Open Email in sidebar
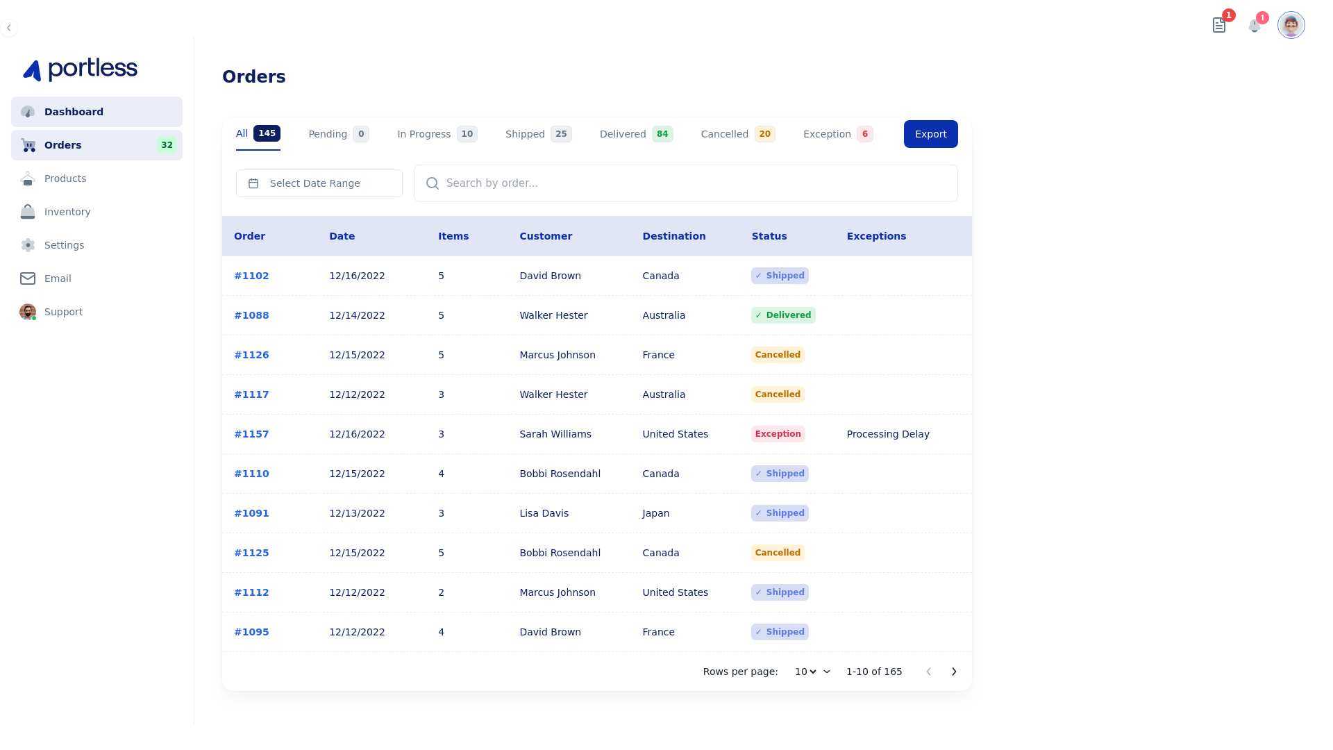1333x750 pixels. click(58, 278)
